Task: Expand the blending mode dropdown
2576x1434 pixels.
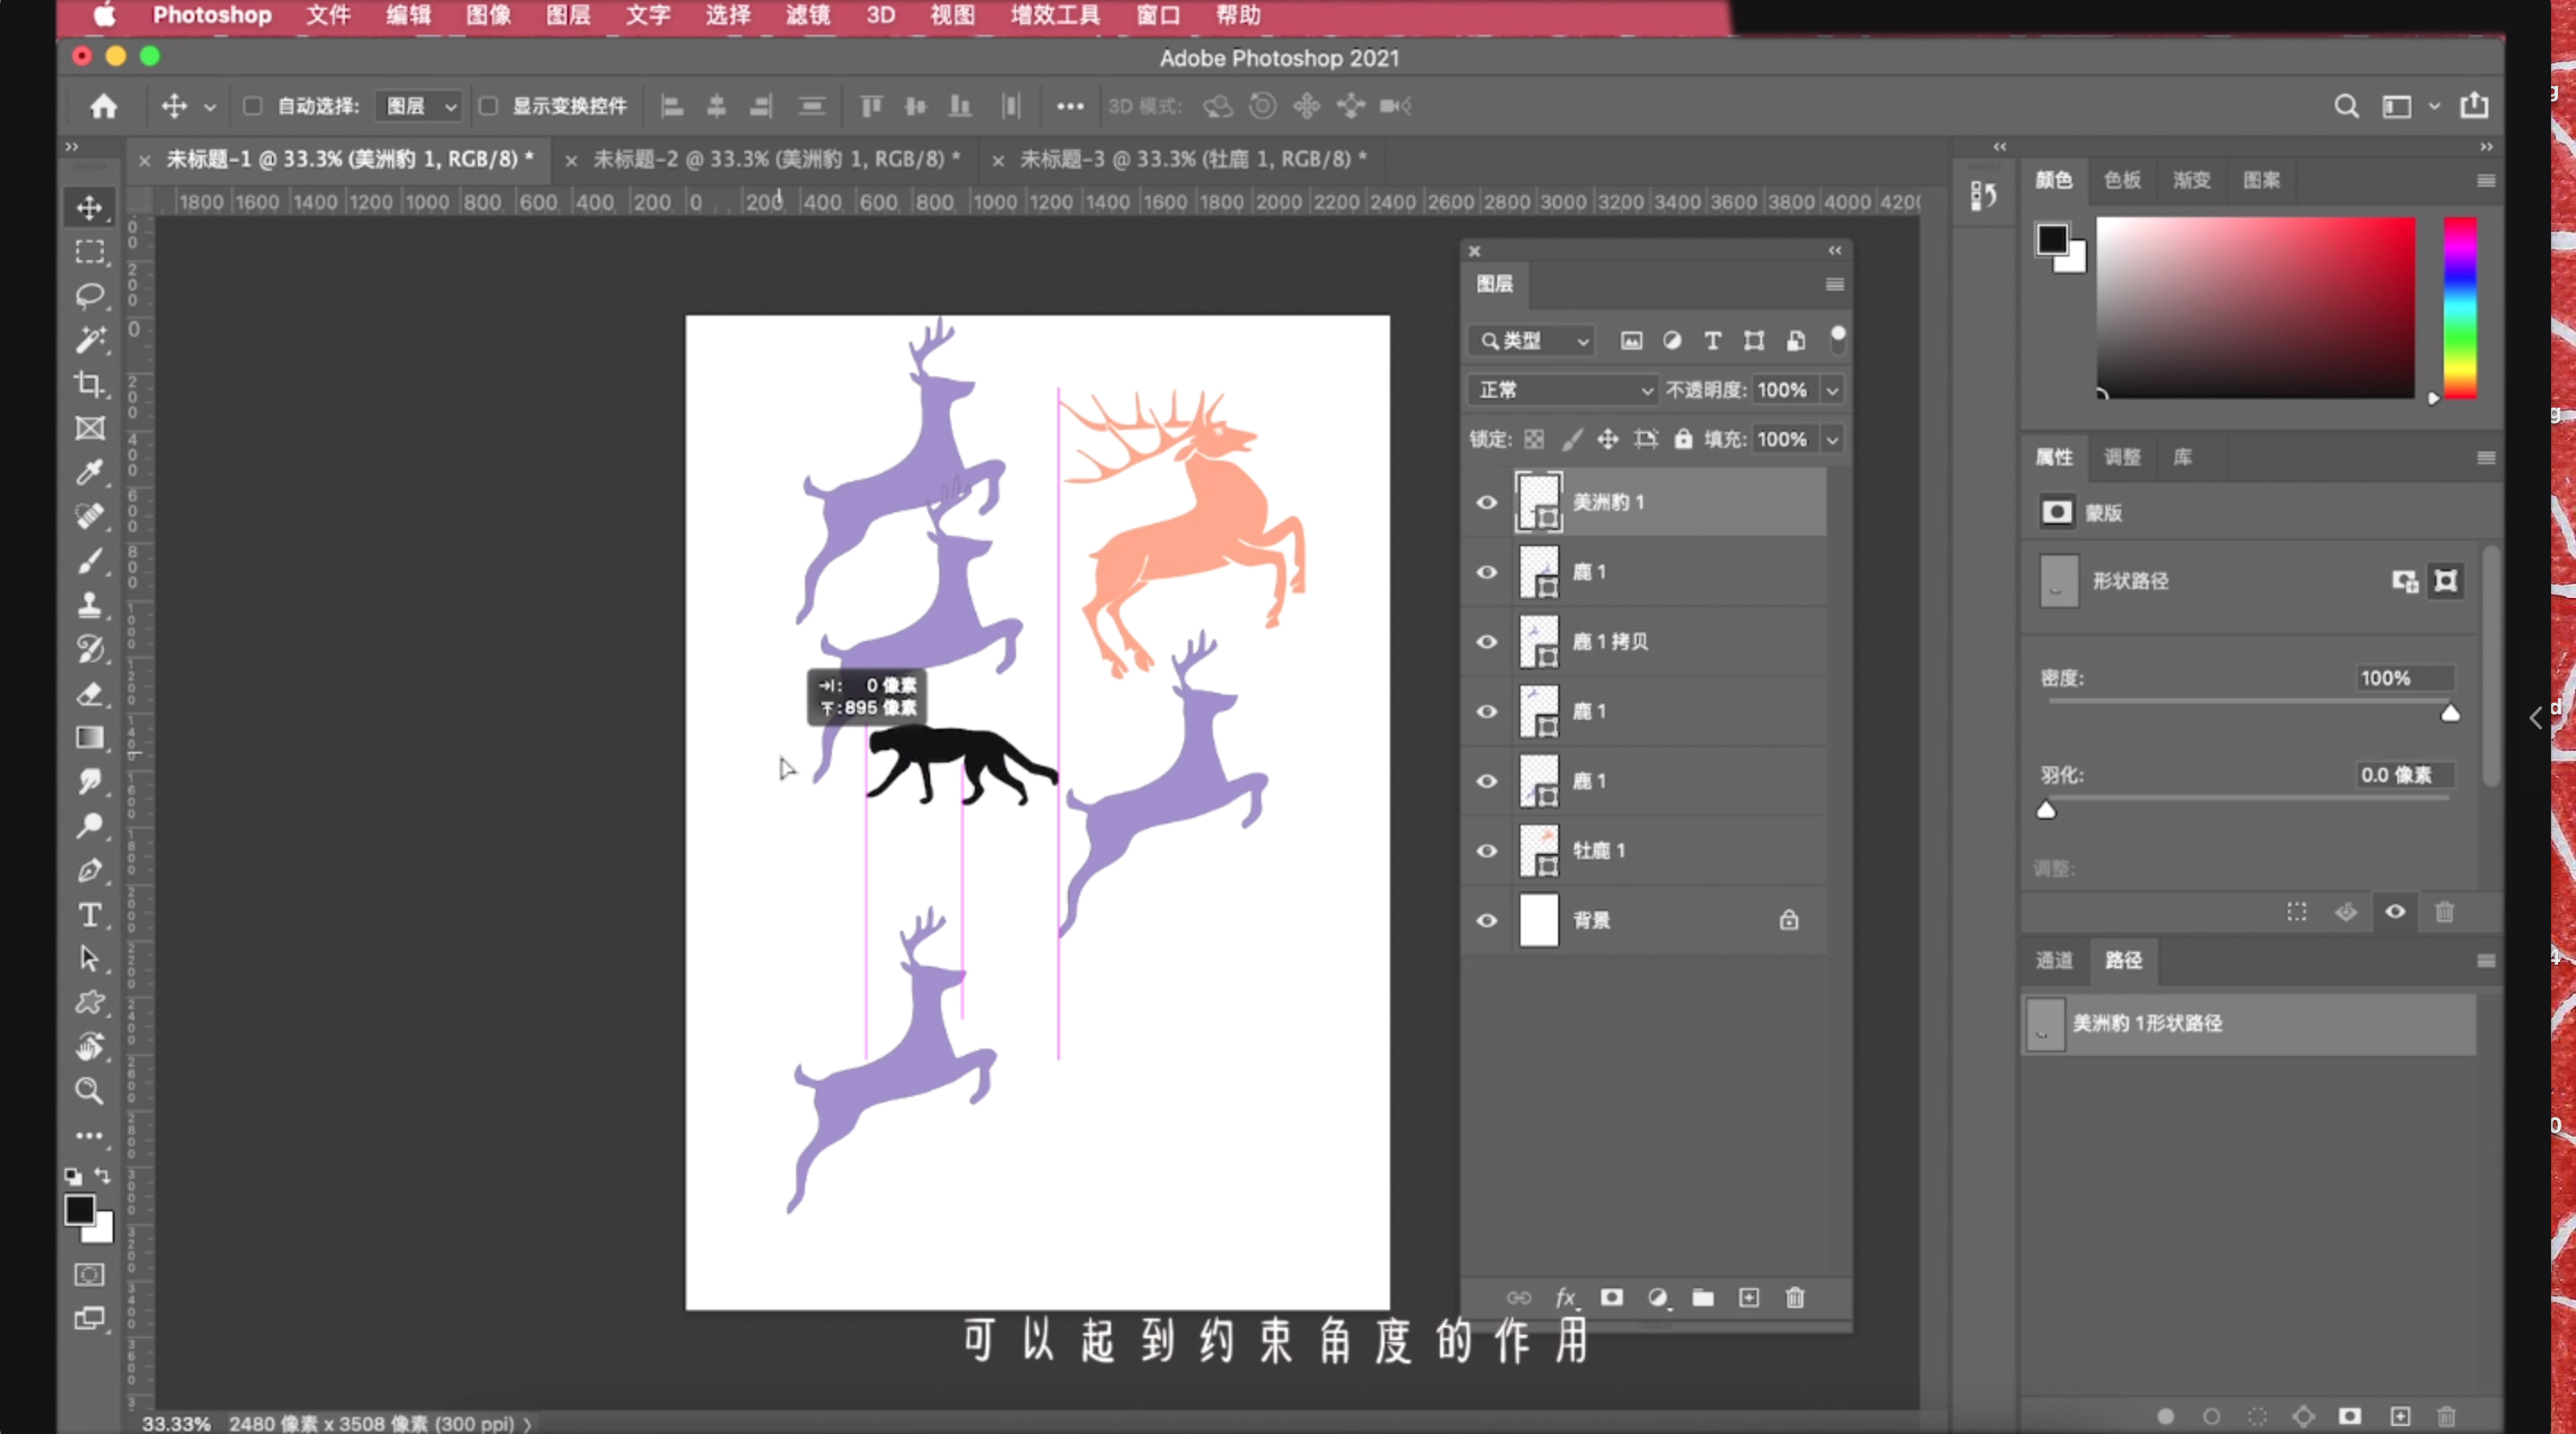Action: pos(1553,389)
